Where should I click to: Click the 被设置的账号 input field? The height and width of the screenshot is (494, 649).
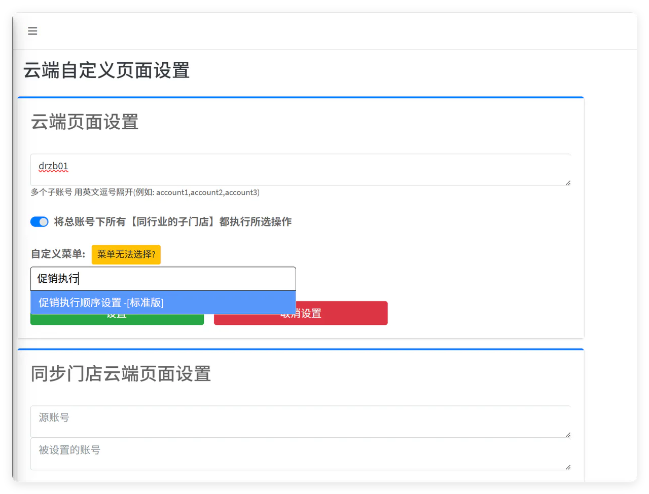(x=301, y=454)
